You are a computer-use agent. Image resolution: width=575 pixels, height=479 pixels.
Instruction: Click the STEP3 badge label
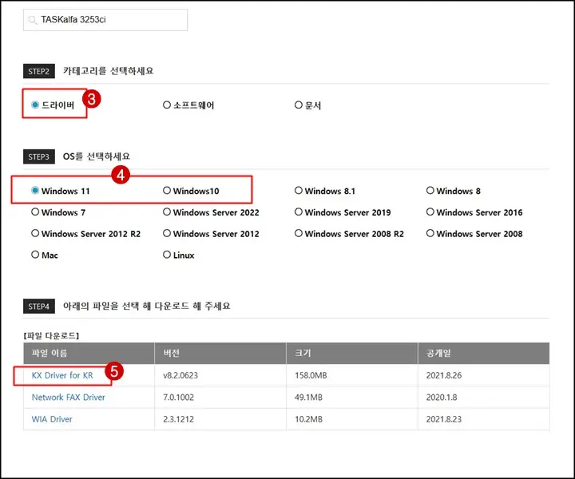[39, 156]
